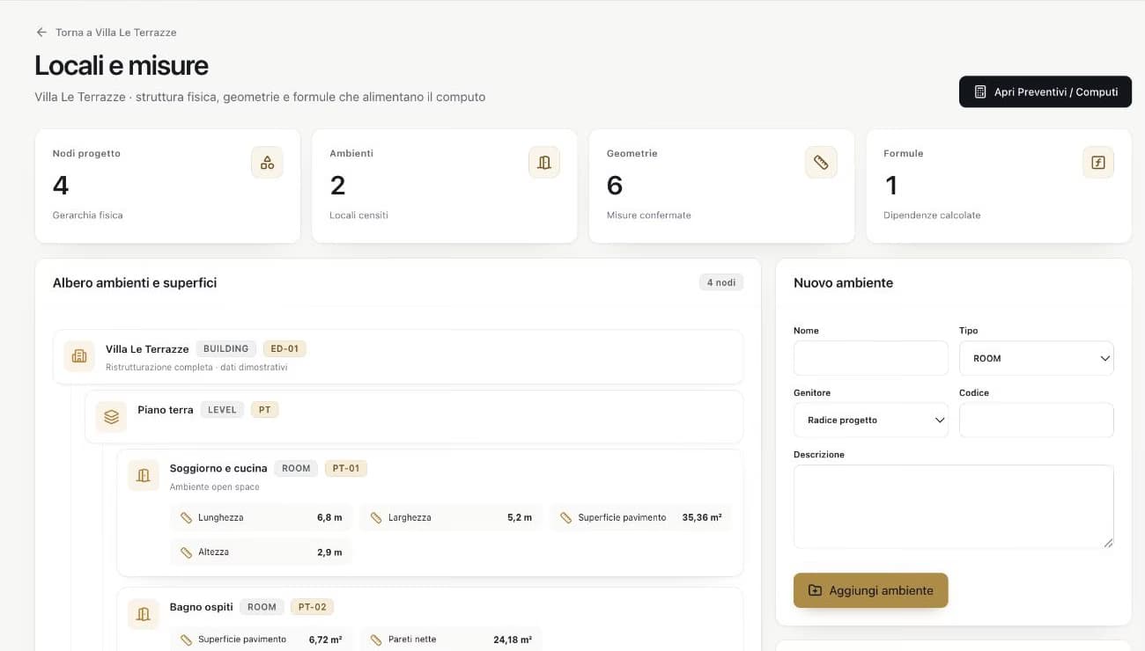The image size is (1145, 651).
Task: Click the Albero ambienti e superfici heading
Action: pos(135,283)
